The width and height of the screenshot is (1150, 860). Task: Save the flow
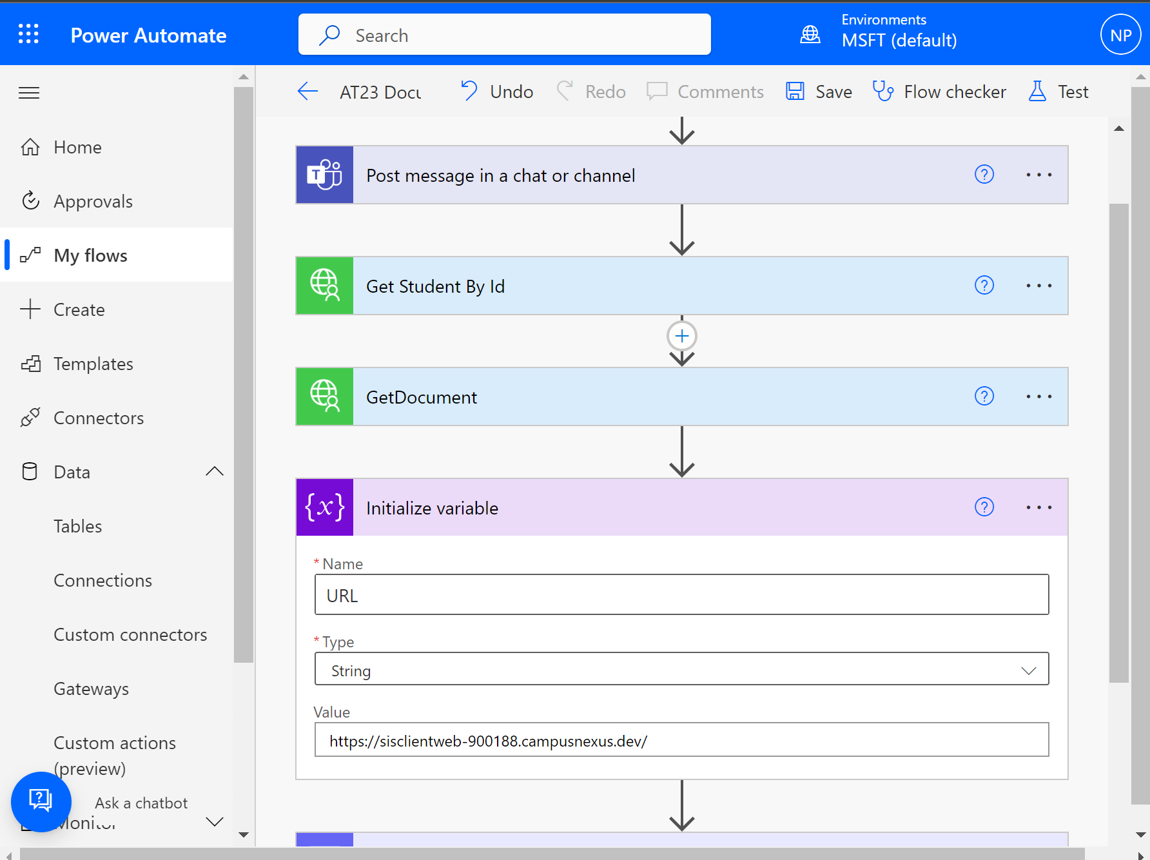tap(819, 92)
